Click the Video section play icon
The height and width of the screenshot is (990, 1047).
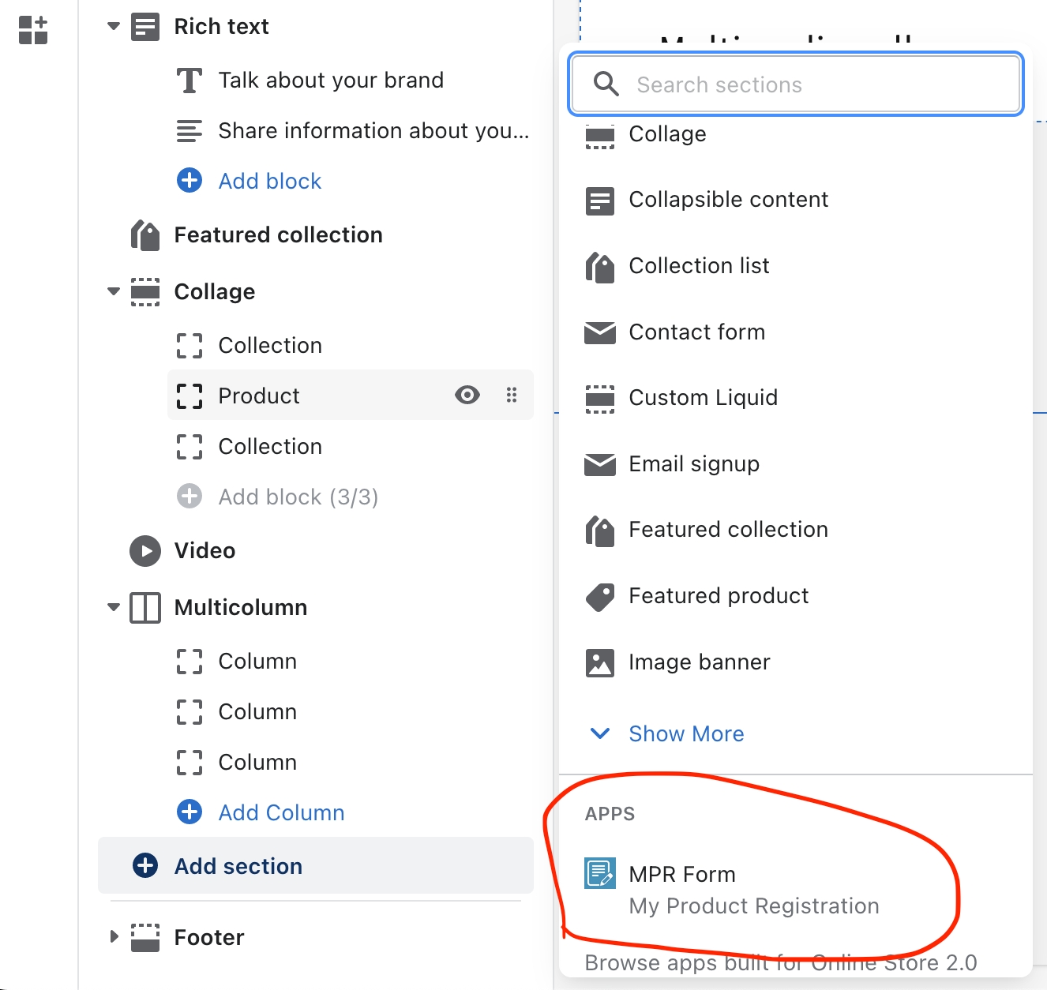(x=145, y=551)
